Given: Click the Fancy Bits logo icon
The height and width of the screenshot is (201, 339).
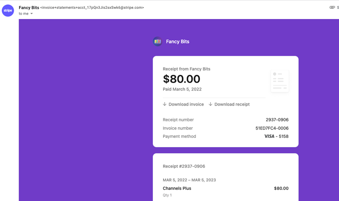Looking at the screenshot, I should click(157, 42).
